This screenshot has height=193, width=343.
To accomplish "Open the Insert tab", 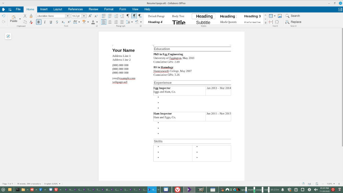I will pyautogui.click(x=44, y=9).
